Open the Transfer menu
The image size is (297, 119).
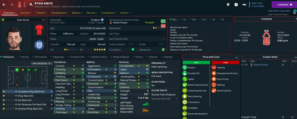tap(42, 13)
